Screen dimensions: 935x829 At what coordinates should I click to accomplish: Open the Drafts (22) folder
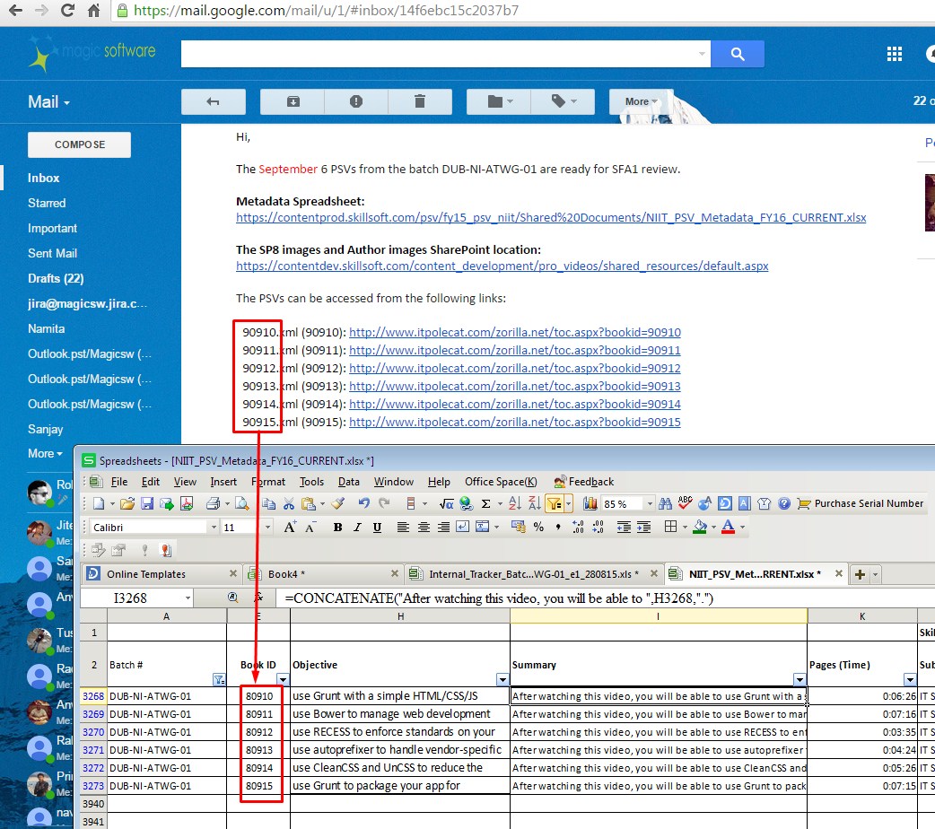[56, 278]
